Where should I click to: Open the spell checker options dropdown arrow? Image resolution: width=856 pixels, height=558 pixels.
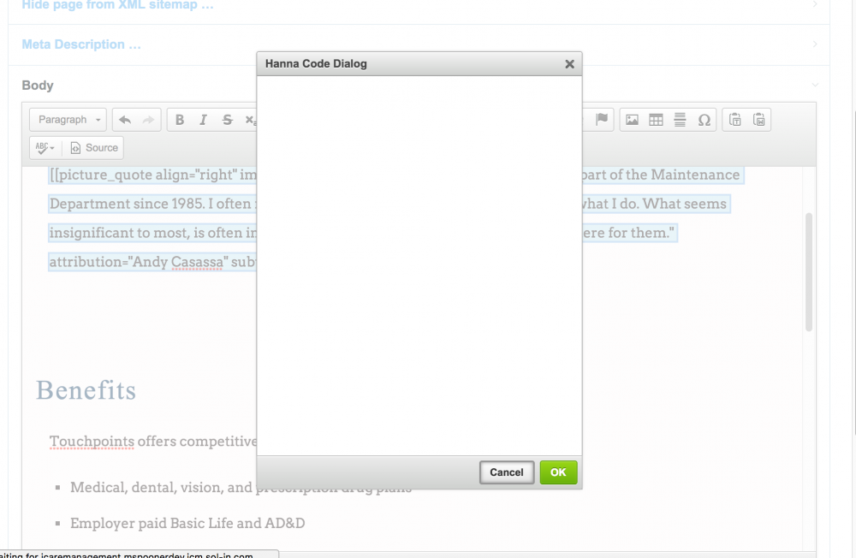point(53,147)
